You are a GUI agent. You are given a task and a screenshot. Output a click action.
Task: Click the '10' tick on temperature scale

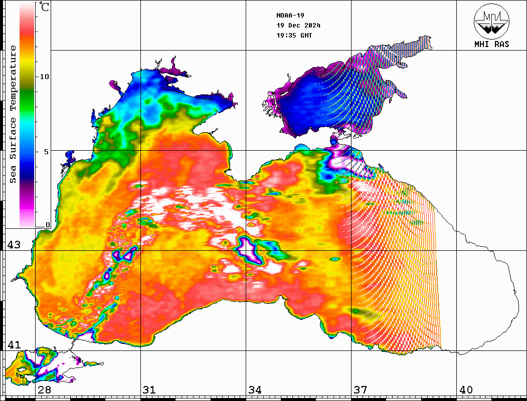coord(44,77)
